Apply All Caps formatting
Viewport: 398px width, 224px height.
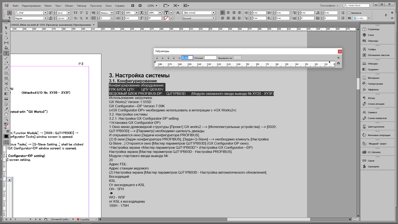tap(76, 13)
